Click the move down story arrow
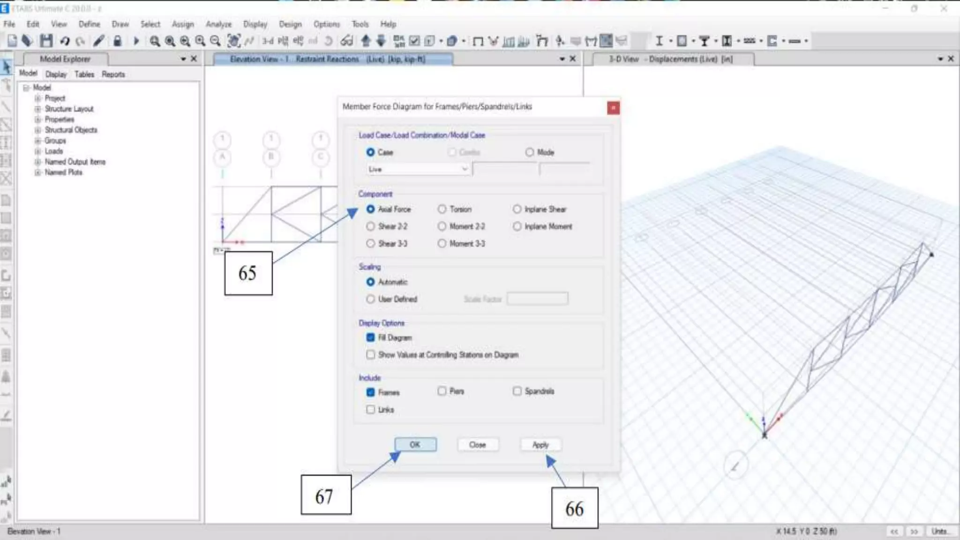Screen dimensions: 960x540 click(381, 41)
